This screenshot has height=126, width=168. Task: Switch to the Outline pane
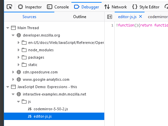click(x=79, y=17)
